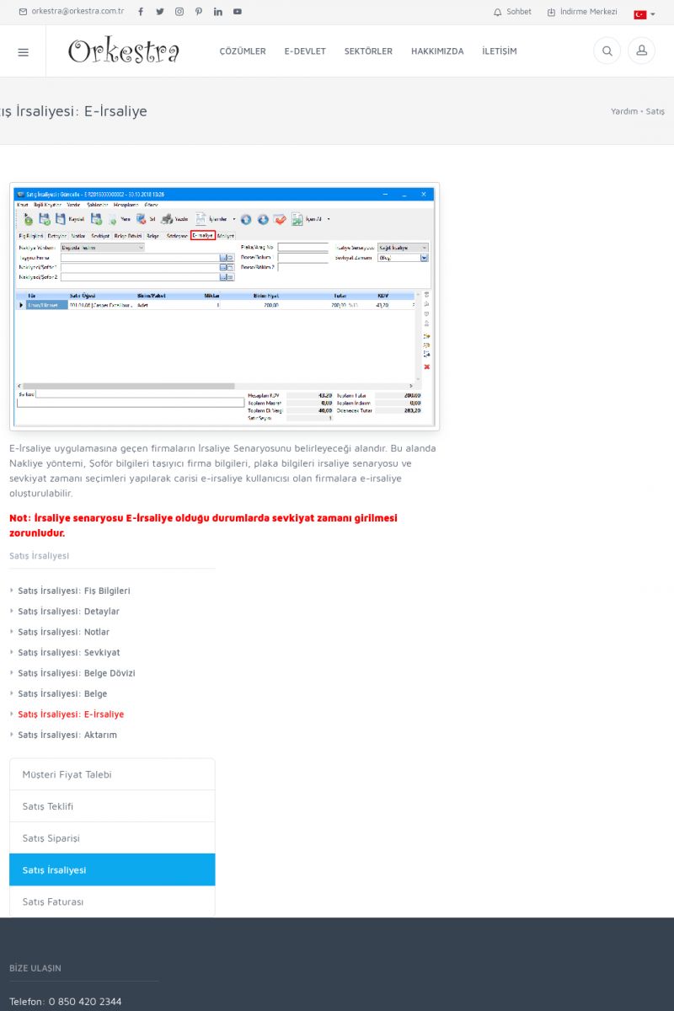Open the İndirme Merkezi link

(589, 12)
